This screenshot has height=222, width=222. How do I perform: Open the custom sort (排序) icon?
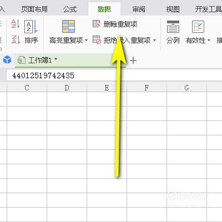pos(31,27)
